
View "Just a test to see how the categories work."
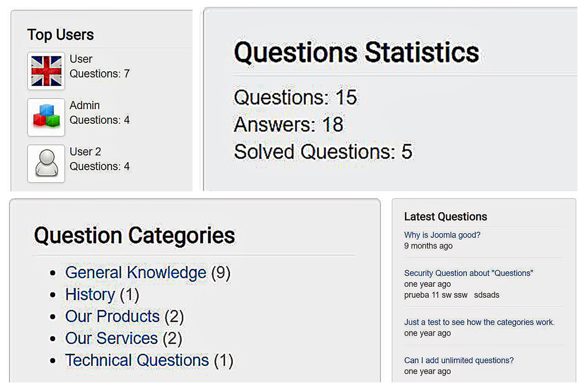479,322
